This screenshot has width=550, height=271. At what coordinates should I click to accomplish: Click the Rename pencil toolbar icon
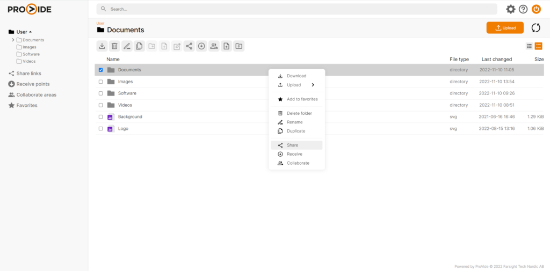pos(127,46)
